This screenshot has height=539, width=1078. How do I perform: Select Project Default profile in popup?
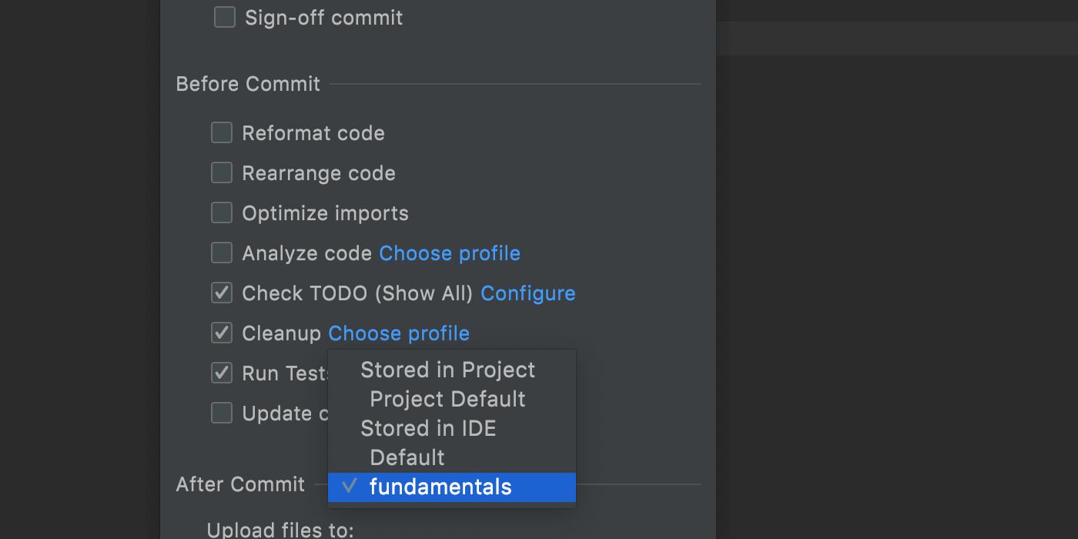(x=447, y=399)
